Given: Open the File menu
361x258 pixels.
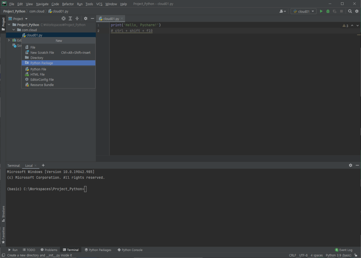Looking at the screenshot, I should tap(12, 4).
